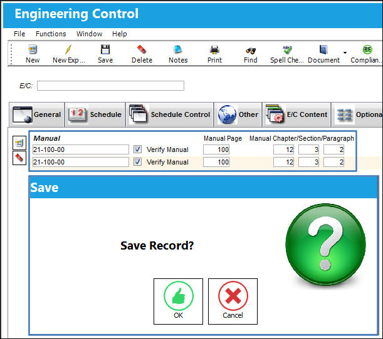Click the New toolbar icon
383x339 pixels.
coord(32,49)
